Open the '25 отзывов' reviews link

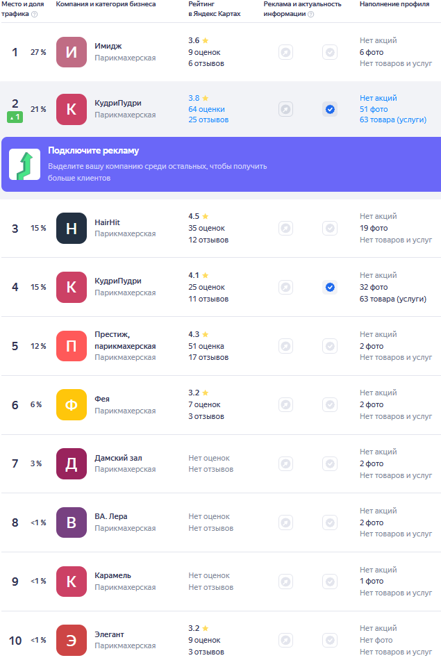tap(208, 120)
